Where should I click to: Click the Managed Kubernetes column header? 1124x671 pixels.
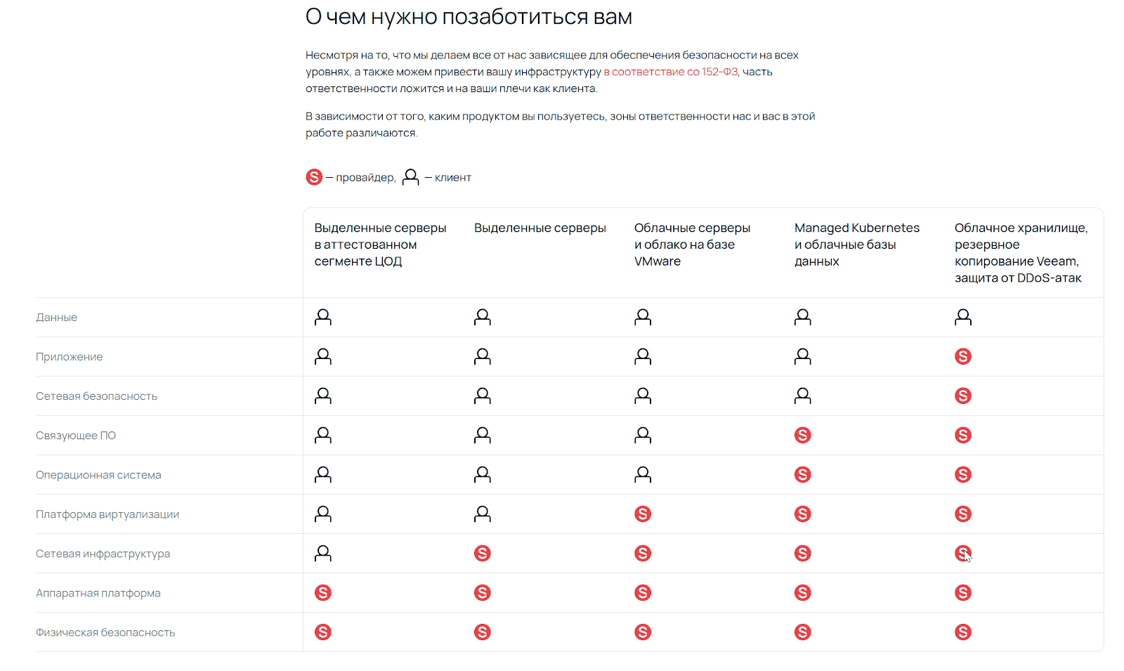[x=856, y=245]
